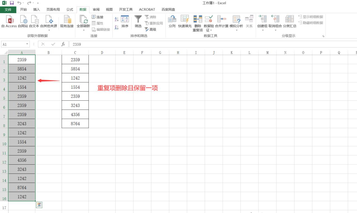Click Show Detail (显示明细数据)
This screenshot has height=213, width=357.
(x=310, y=17)
